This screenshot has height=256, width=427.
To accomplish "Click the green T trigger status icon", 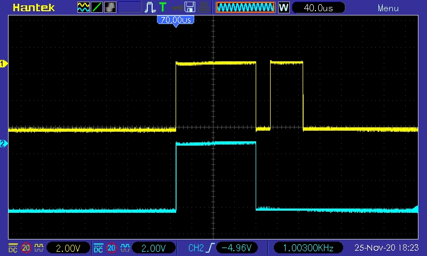I will (x=162, y=7).
